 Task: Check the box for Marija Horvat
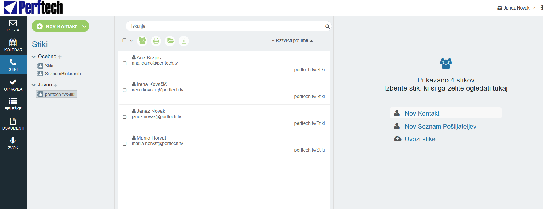[125, 144]
